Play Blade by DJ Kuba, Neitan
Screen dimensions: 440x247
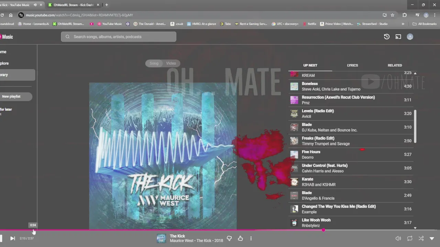point(351,127)
